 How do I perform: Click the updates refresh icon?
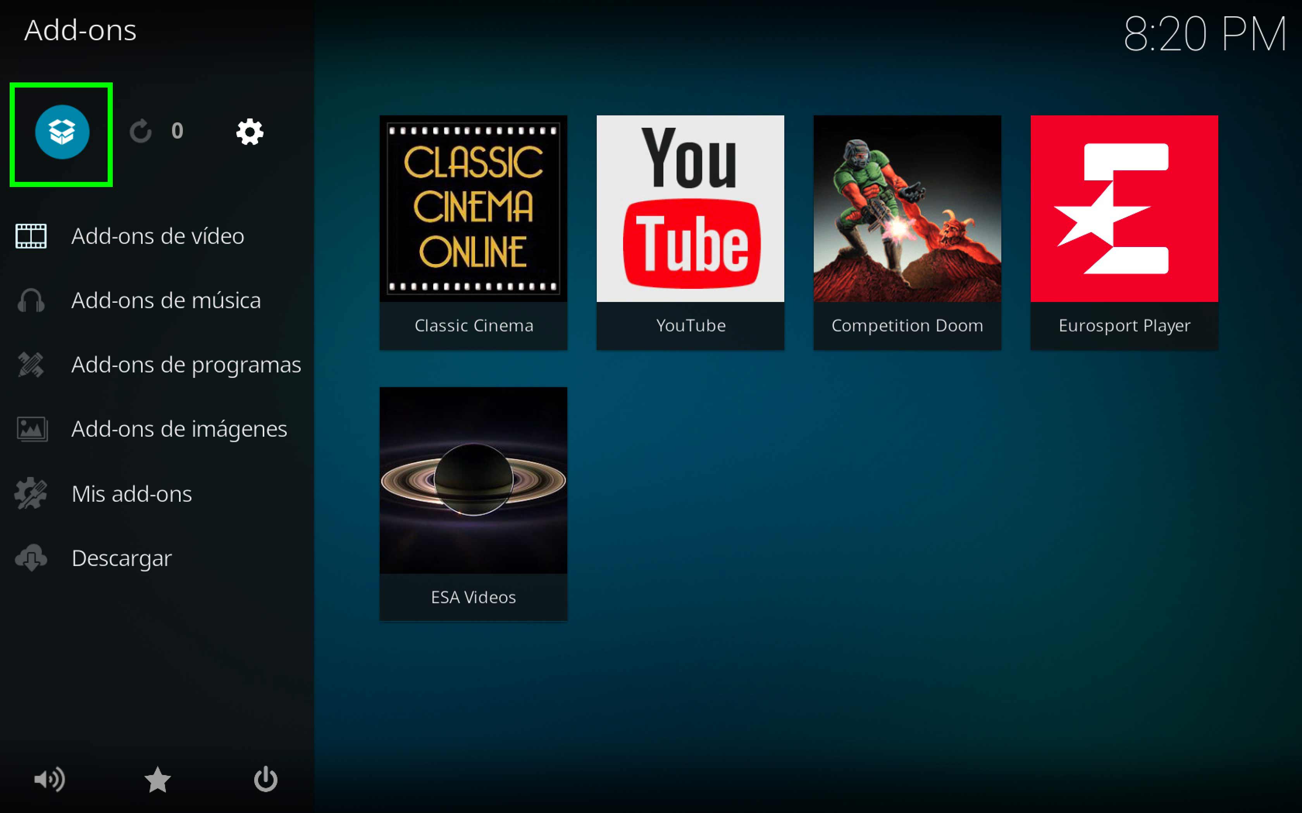point(140,132)
